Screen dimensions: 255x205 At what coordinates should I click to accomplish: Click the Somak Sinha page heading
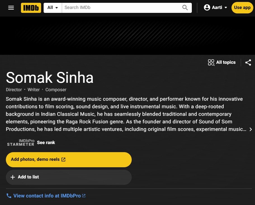click(49, 77)
